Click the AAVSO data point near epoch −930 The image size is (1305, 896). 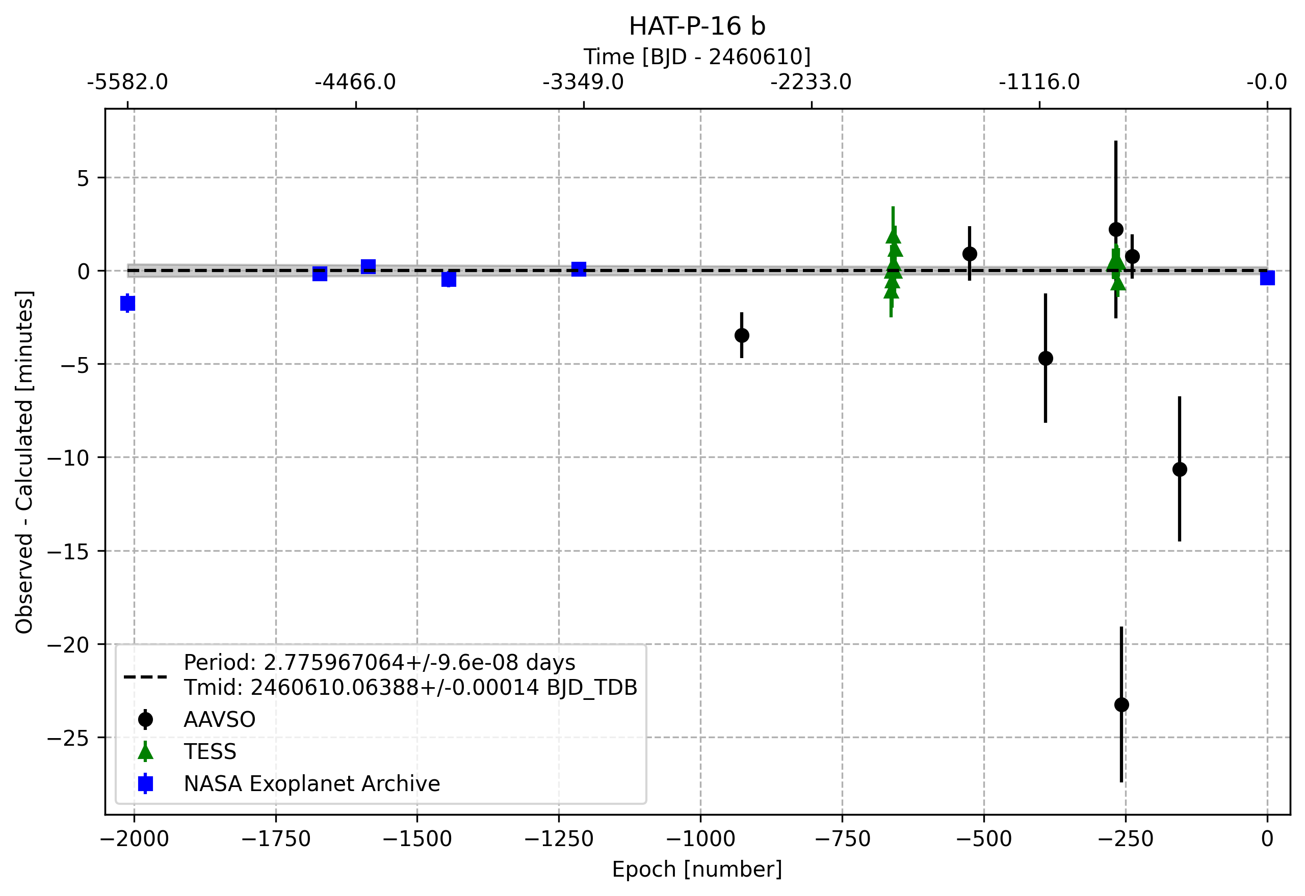point(742,335)
